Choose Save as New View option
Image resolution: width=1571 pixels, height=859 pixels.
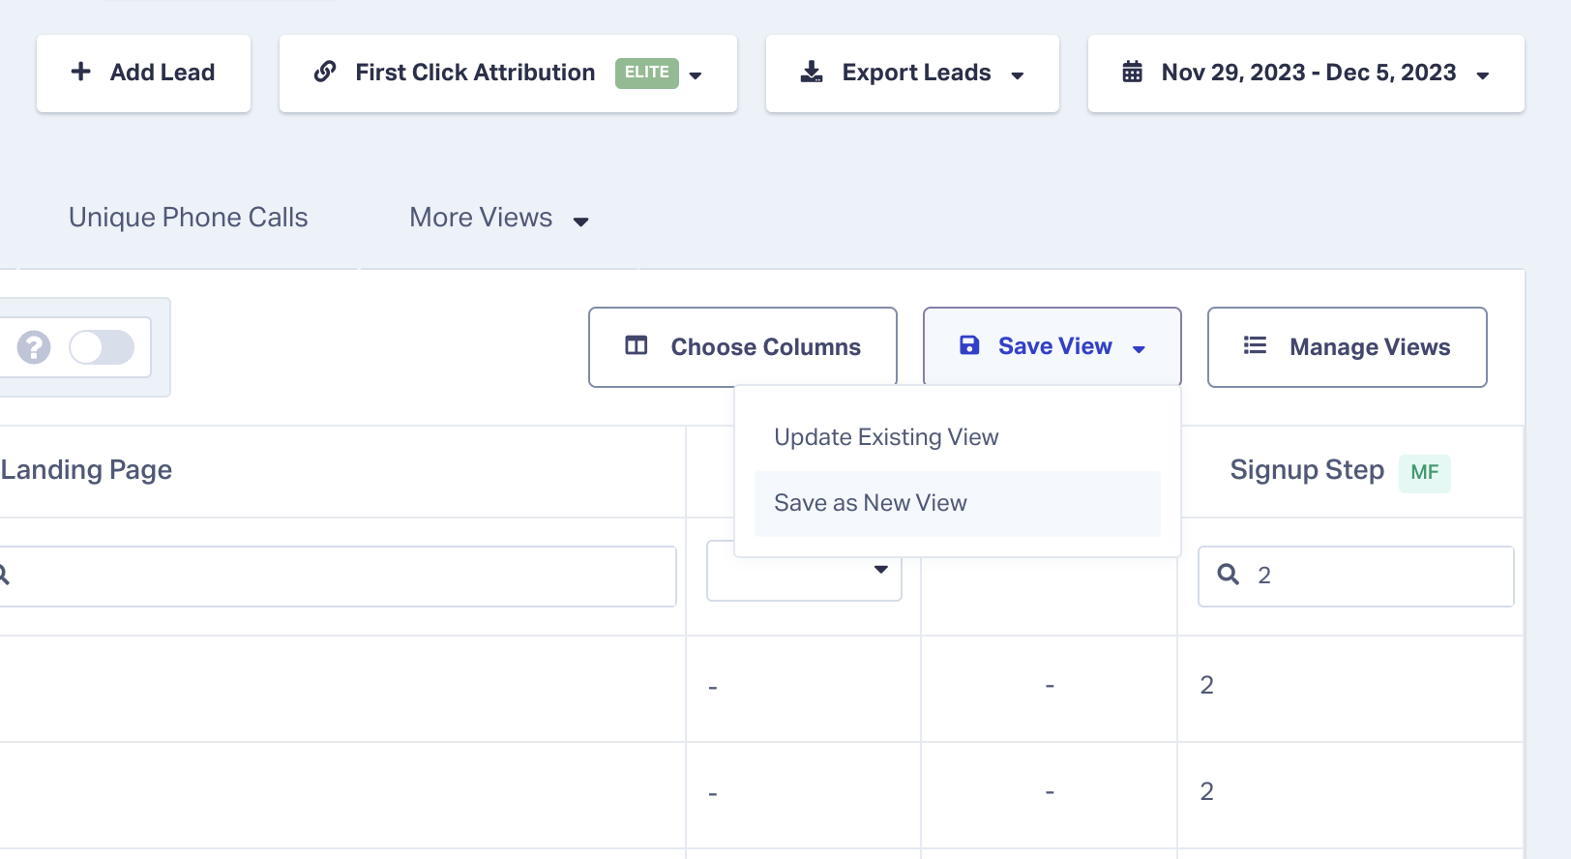pyautogui.click(x=869, y=502)
